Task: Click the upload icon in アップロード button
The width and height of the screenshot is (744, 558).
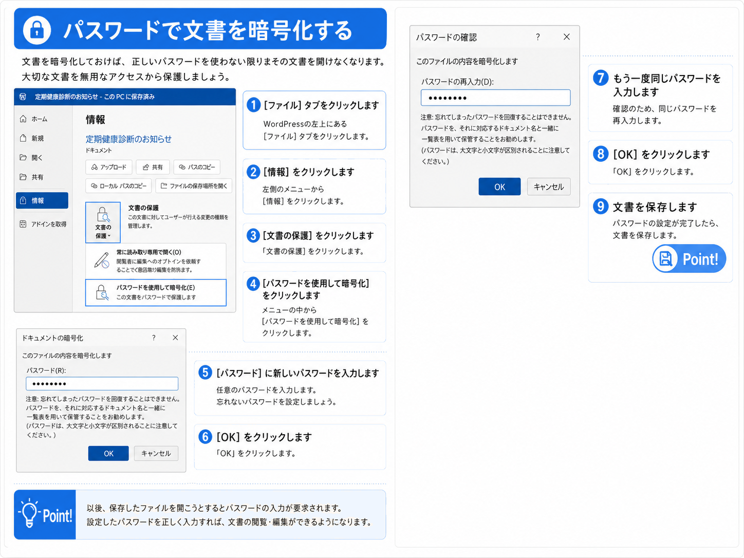Action: click(x=95, y=167)
